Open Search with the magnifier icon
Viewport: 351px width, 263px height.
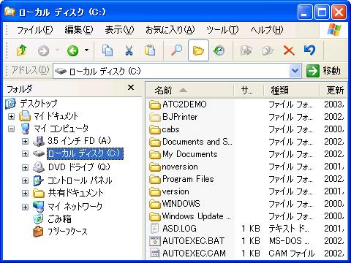pyautogui.click(x=176, y=50)
